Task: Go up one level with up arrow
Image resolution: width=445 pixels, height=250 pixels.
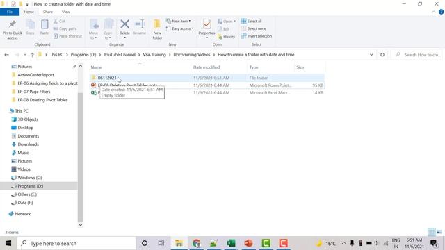Action: pyautogui.click(x=32, y=55)
